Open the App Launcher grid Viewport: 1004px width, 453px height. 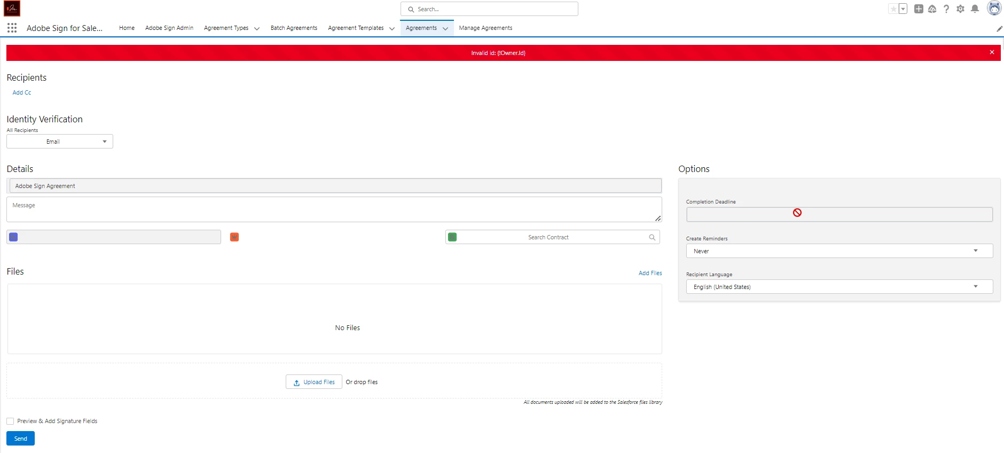coord(12,28)
